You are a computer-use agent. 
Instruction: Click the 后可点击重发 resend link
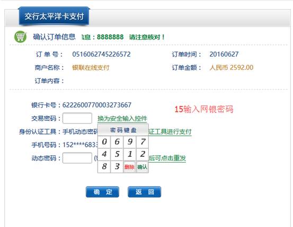click(x=167, y=158)
